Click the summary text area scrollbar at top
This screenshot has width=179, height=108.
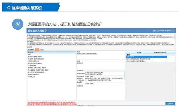coord(174,37)
